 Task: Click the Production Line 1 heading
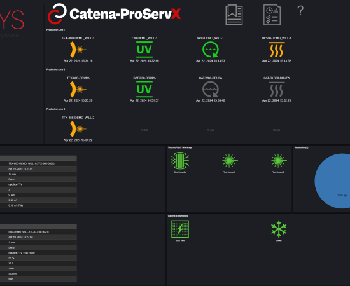coord(55,29)
